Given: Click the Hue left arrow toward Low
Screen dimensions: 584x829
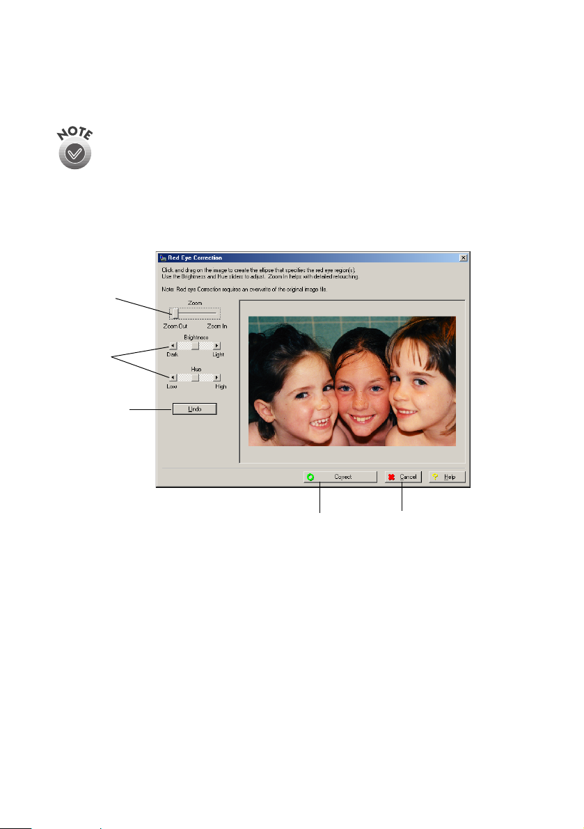Looking at the screenshot, I should coord(173,377).
